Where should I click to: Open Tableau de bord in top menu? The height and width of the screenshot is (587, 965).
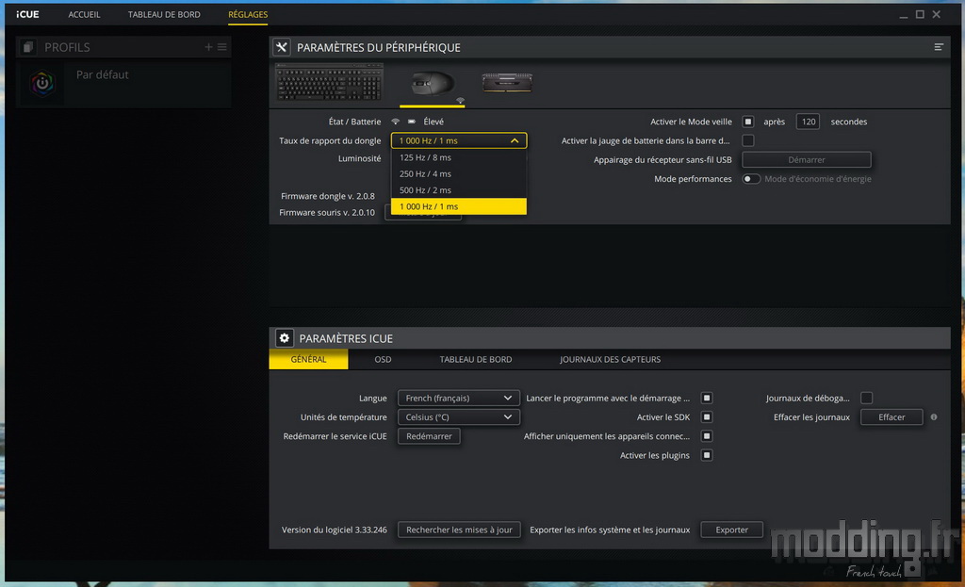[164, 14]
